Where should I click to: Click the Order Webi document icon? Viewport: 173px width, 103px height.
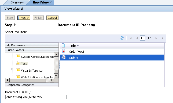click(x=64, y=51)
